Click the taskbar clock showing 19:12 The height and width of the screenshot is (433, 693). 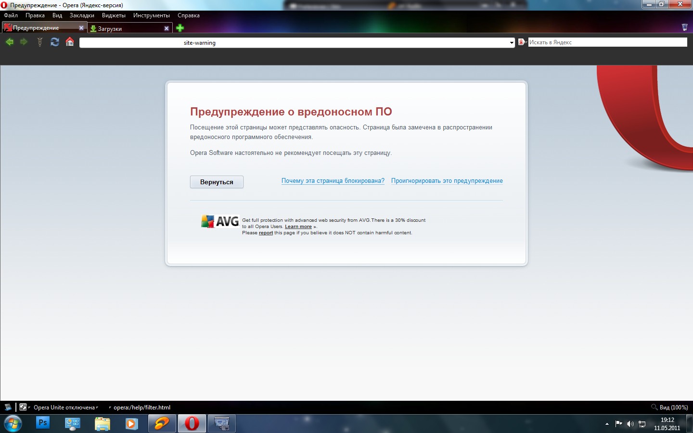pos(667,424)
